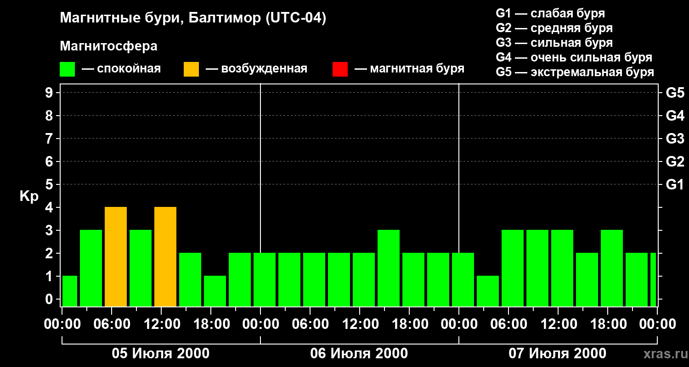Click the 'G2 — средняя буря' legend text

pyautogui.click(x=554, y=28)
